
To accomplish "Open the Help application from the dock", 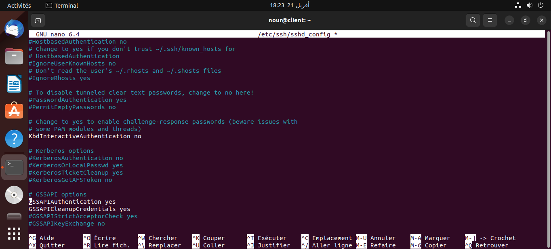I will point(14,139).
